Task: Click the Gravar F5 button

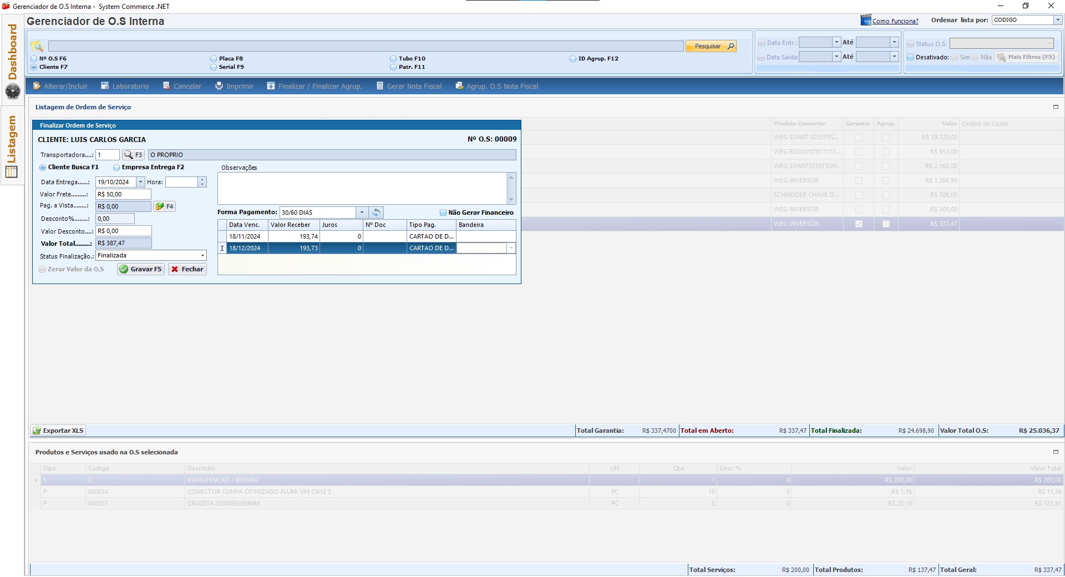Action: (141, 269)
